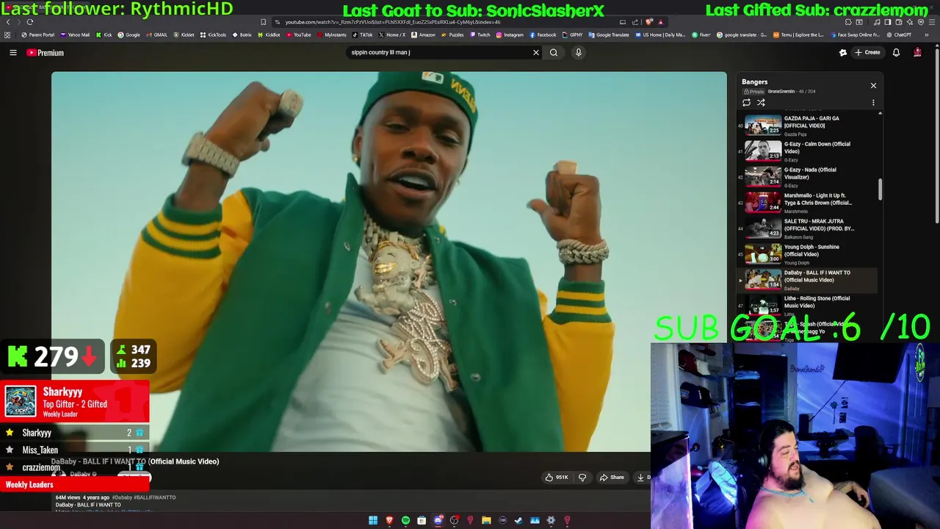Clear the search box text
Image resolution: width=940 pixels, height=529 pixels.
click(x=536, y=52)
